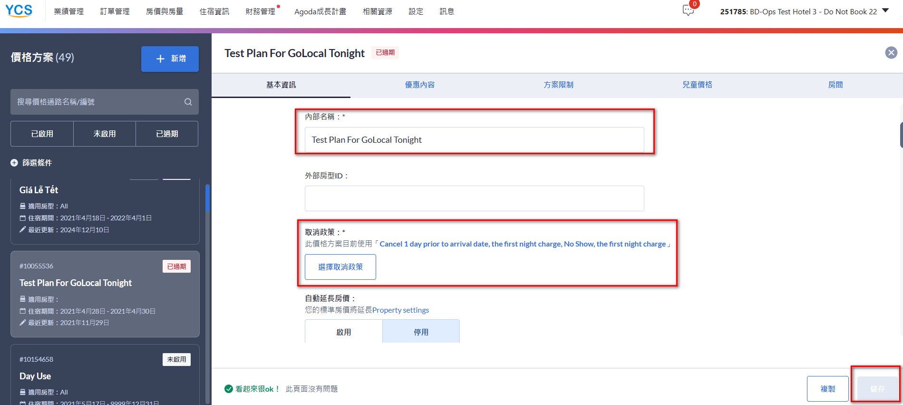Open the 財務管理 menu
This screenshot has height=405, width=903.
click(261, 11)
